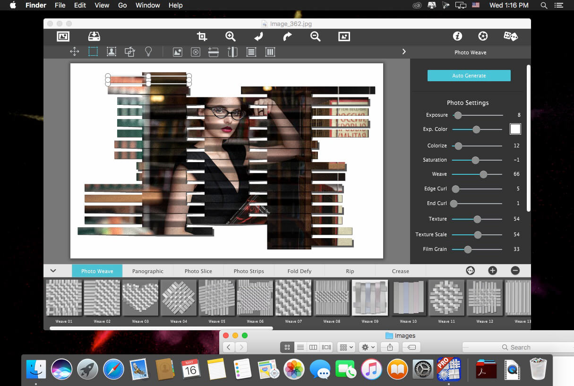The height and width of the screenshot is (386, 574).
Task: Click the crop tool icon
Action: (202, 36)
